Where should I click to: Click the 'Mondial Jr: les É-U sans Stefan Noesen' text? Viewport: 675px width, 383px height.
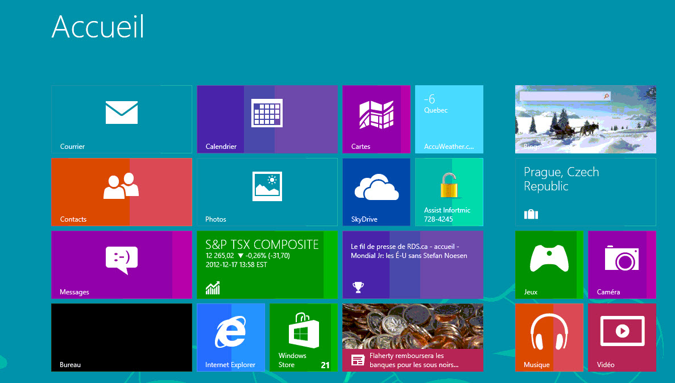click(x=409, y=256)
